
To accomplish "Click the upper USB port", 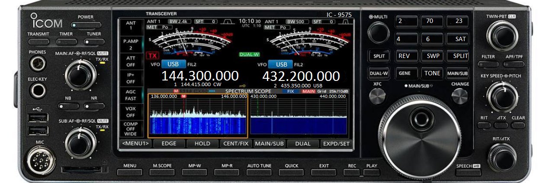I will pos(39,117).
